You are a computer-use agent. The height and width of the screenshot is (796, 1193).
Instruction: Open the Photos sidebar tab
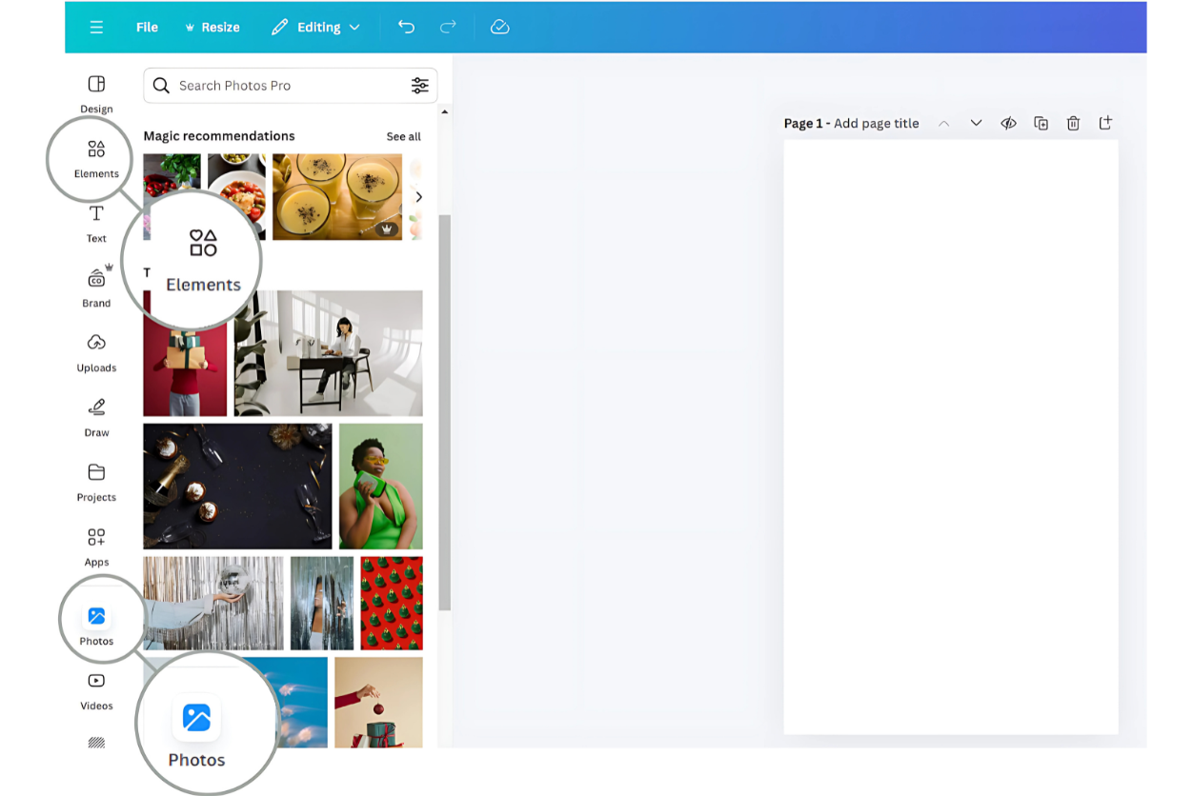coord(96,624)
